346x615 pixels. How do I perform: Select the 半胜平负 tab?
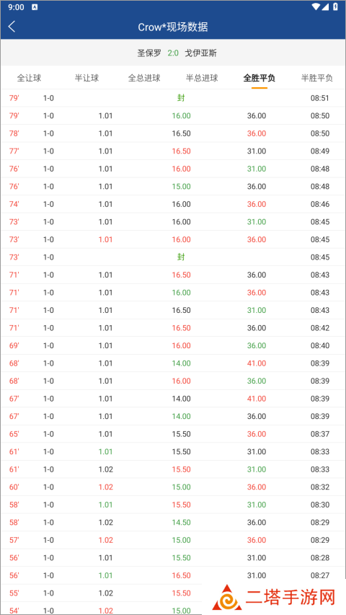[x=317, y=78]
